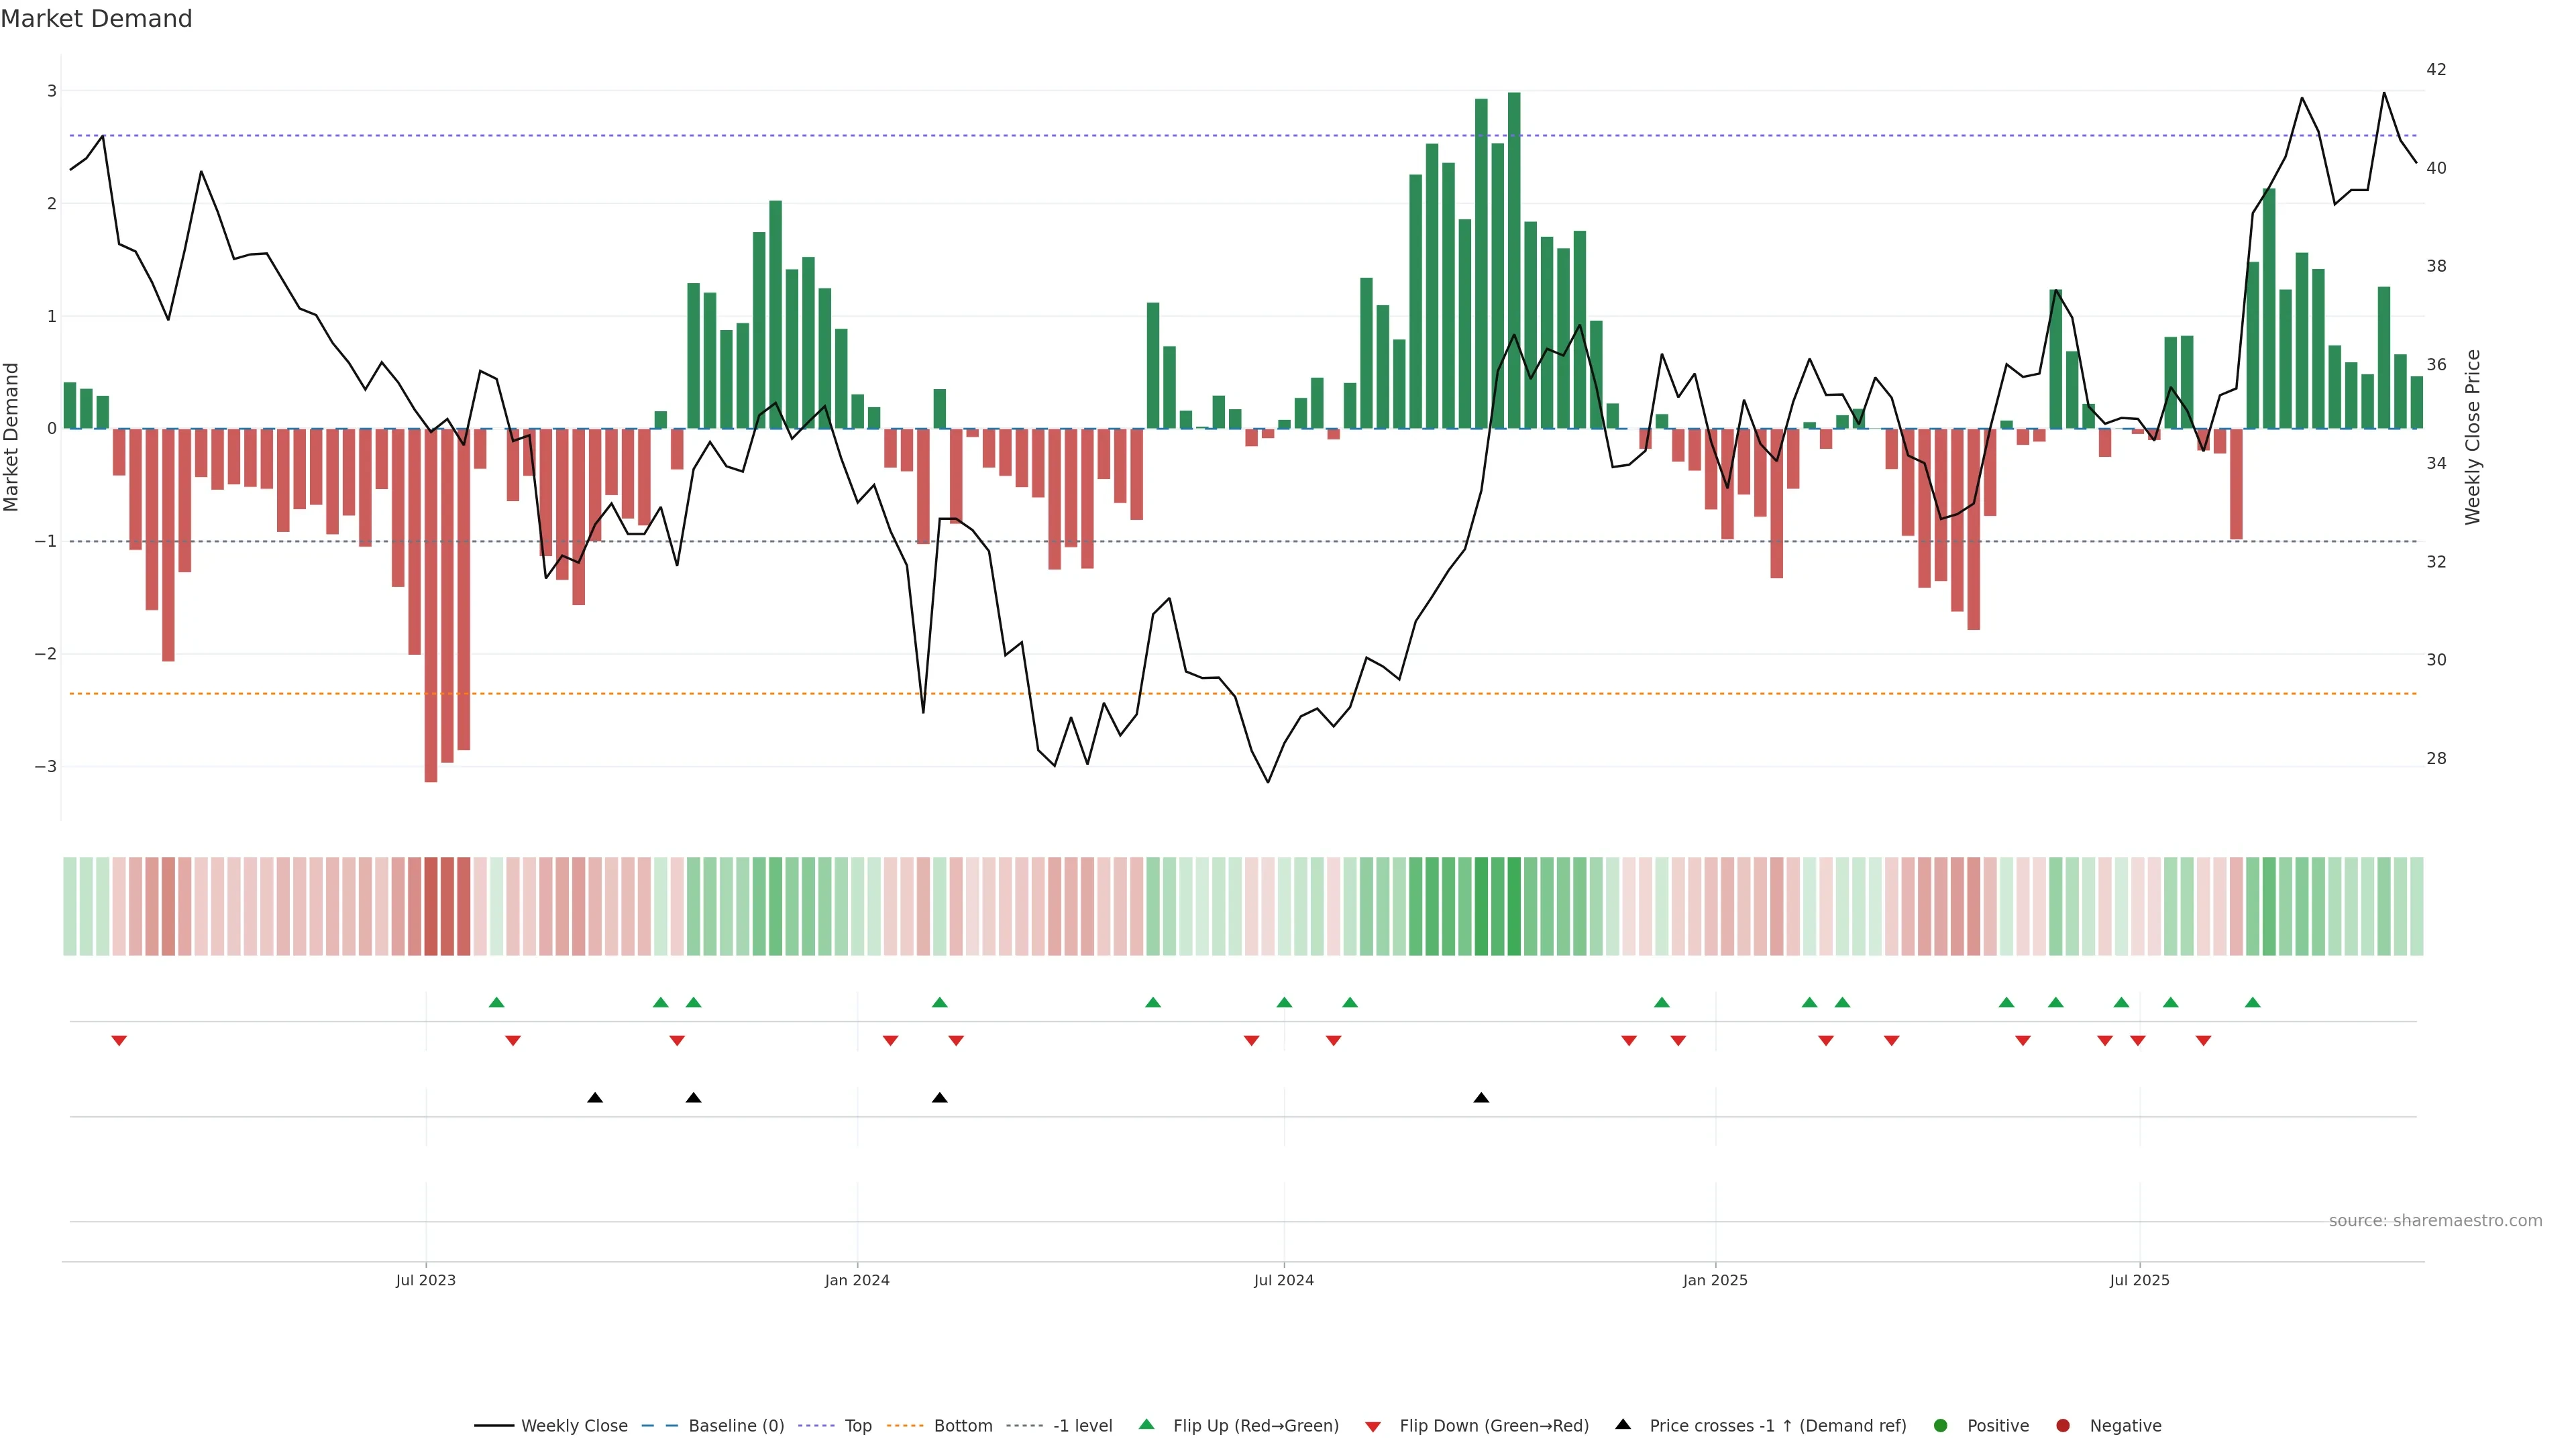Click the red Flip Down legend triangle
Image resolution: width=2576 pixels, height=1449 pixels.
pos(1373,1426)
